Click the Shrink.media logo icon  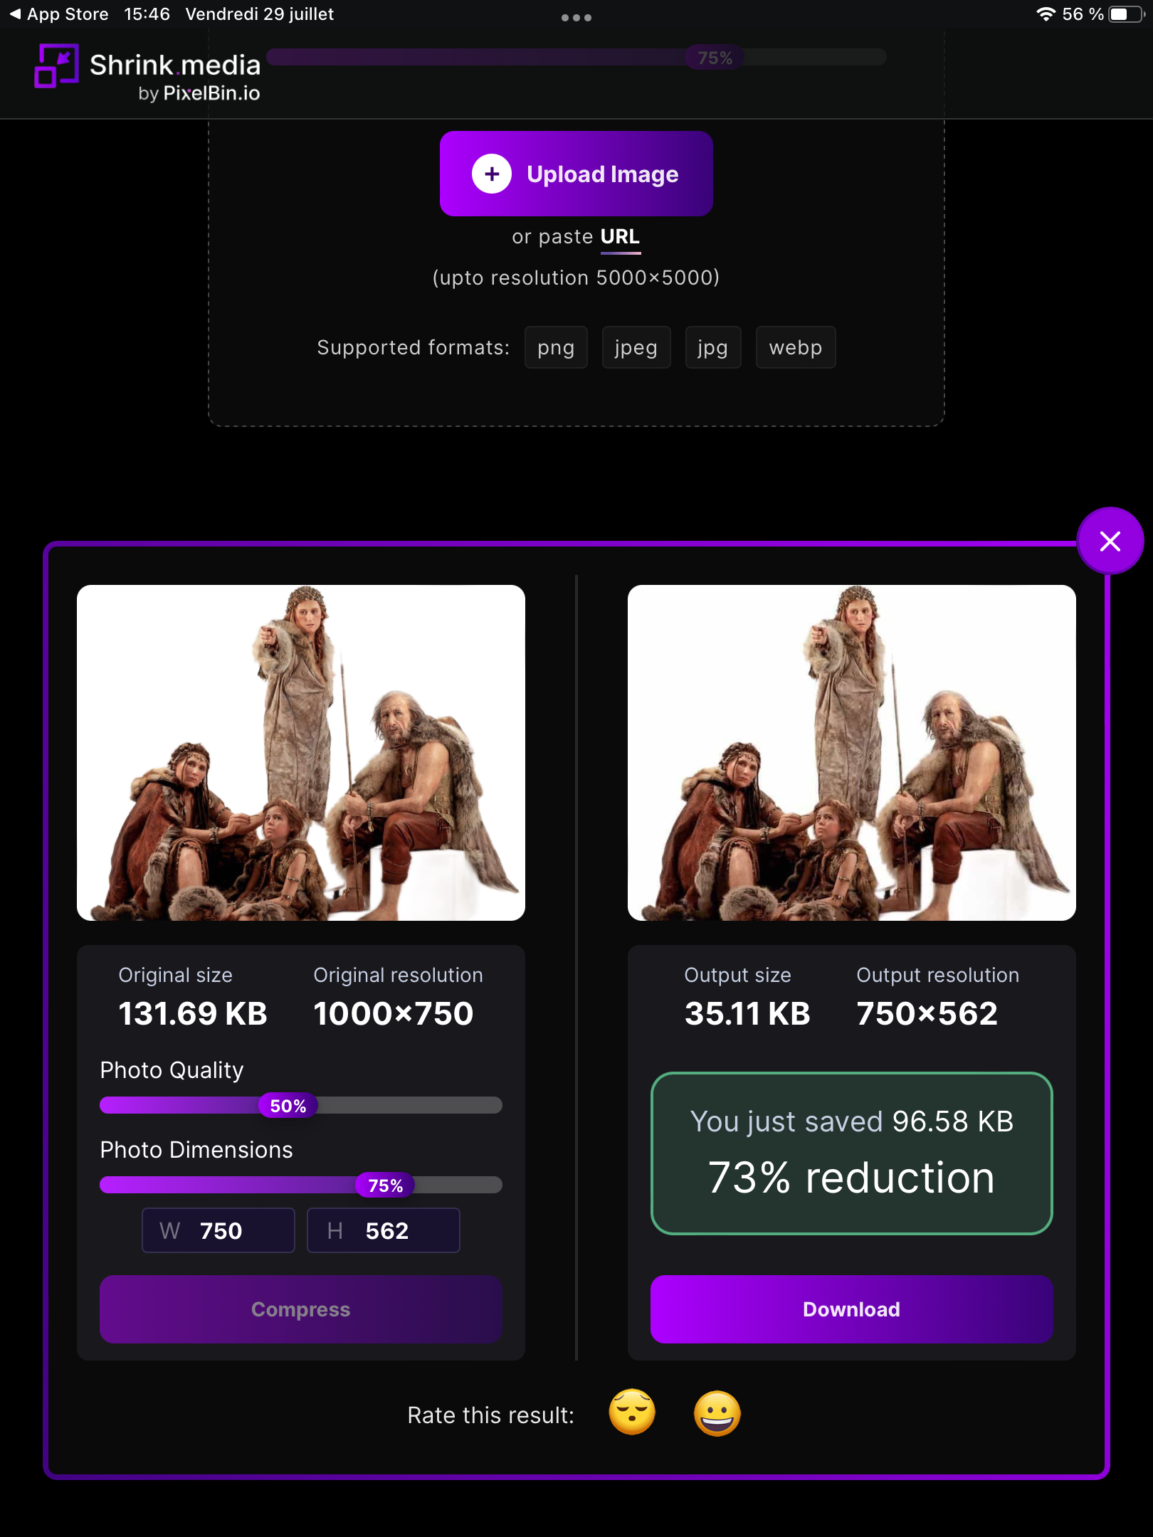pos(56,66)
